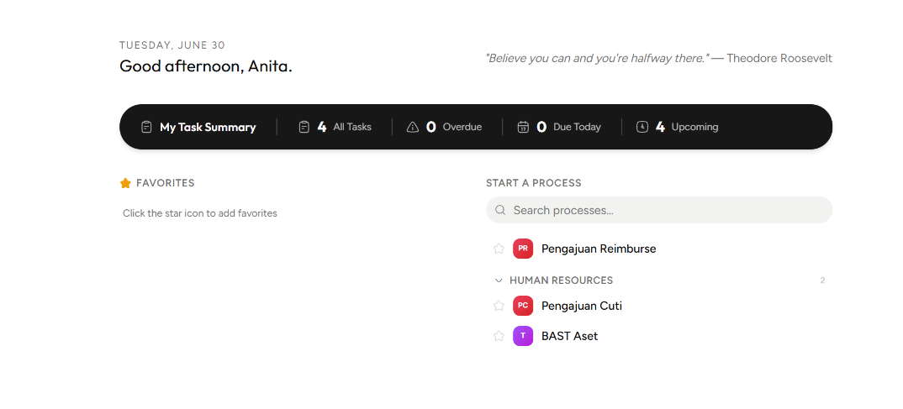Click the Upcoming clock icon
903x409 pixels.
[x=642, y=127]
